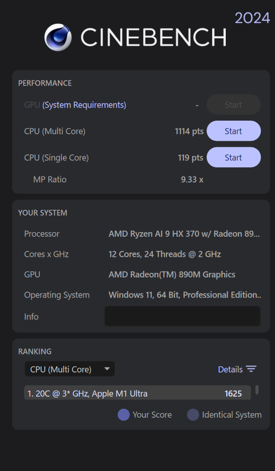
Task: Click the MP Ratio 9.33 x value
Action: tap(192, 179)
